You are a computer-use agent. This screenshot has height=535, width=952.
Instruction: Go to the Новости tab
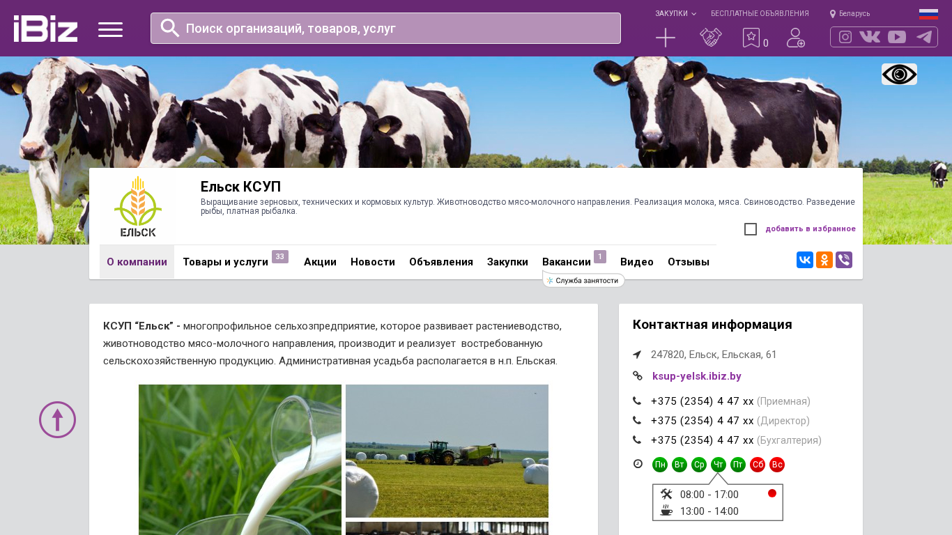(373, 262)
